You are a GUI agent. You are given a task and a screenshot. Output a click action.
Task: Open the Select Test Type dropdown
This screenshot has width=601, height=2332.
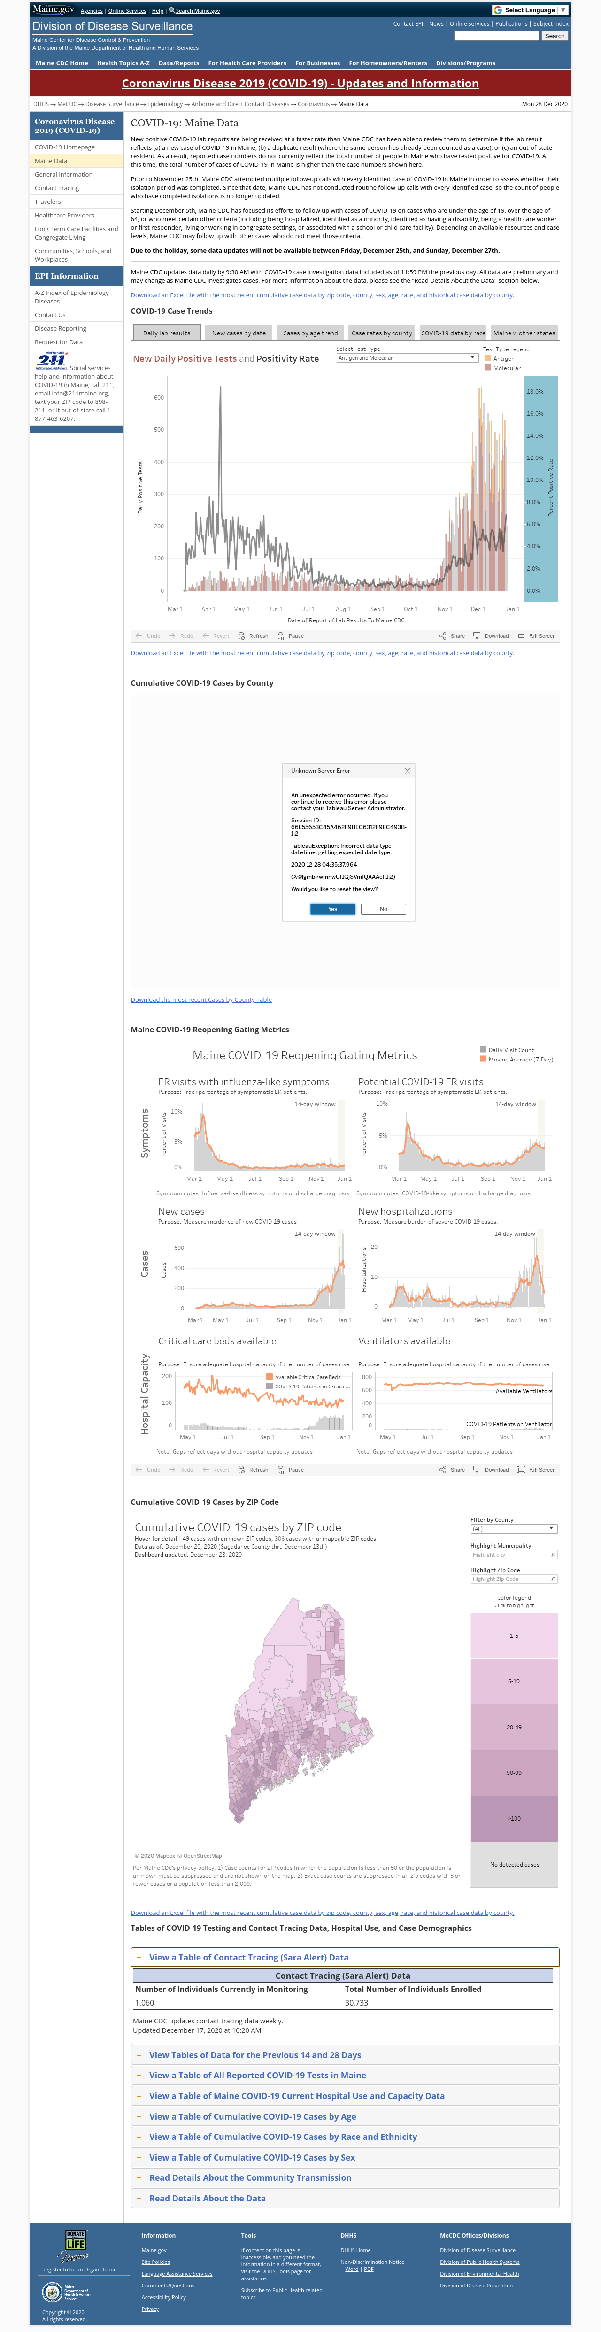tap(407, 357)
